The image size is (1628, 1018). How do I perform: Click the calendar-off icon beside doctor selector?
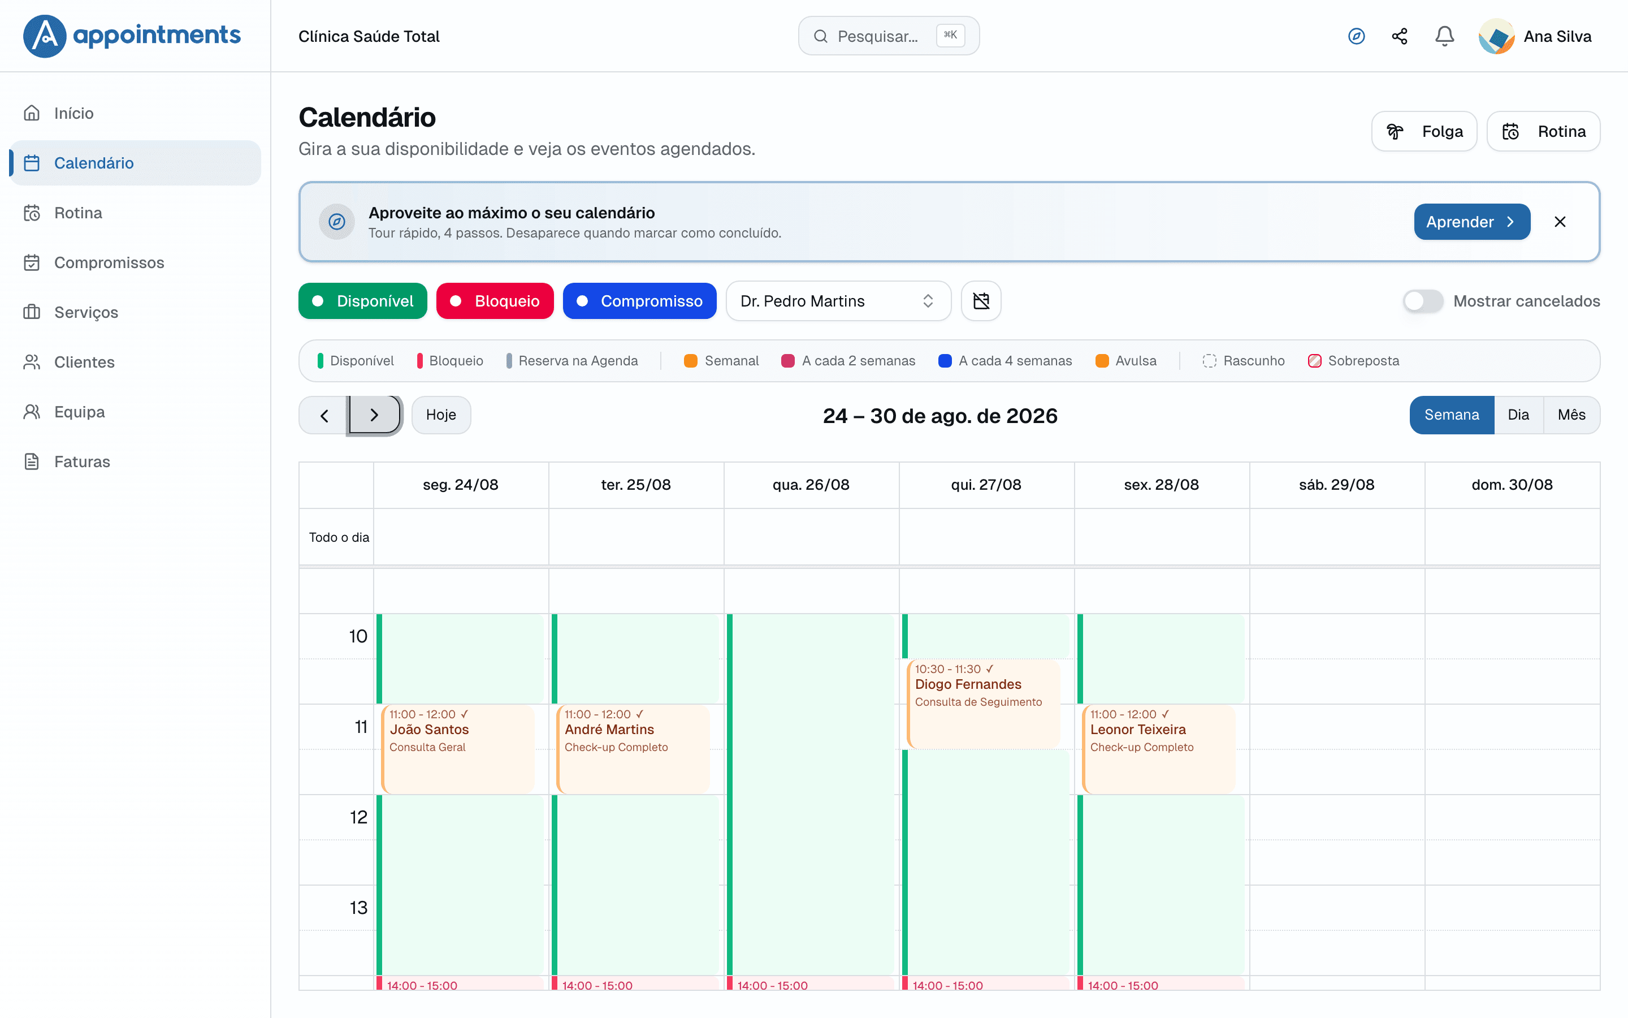[981, 301]
